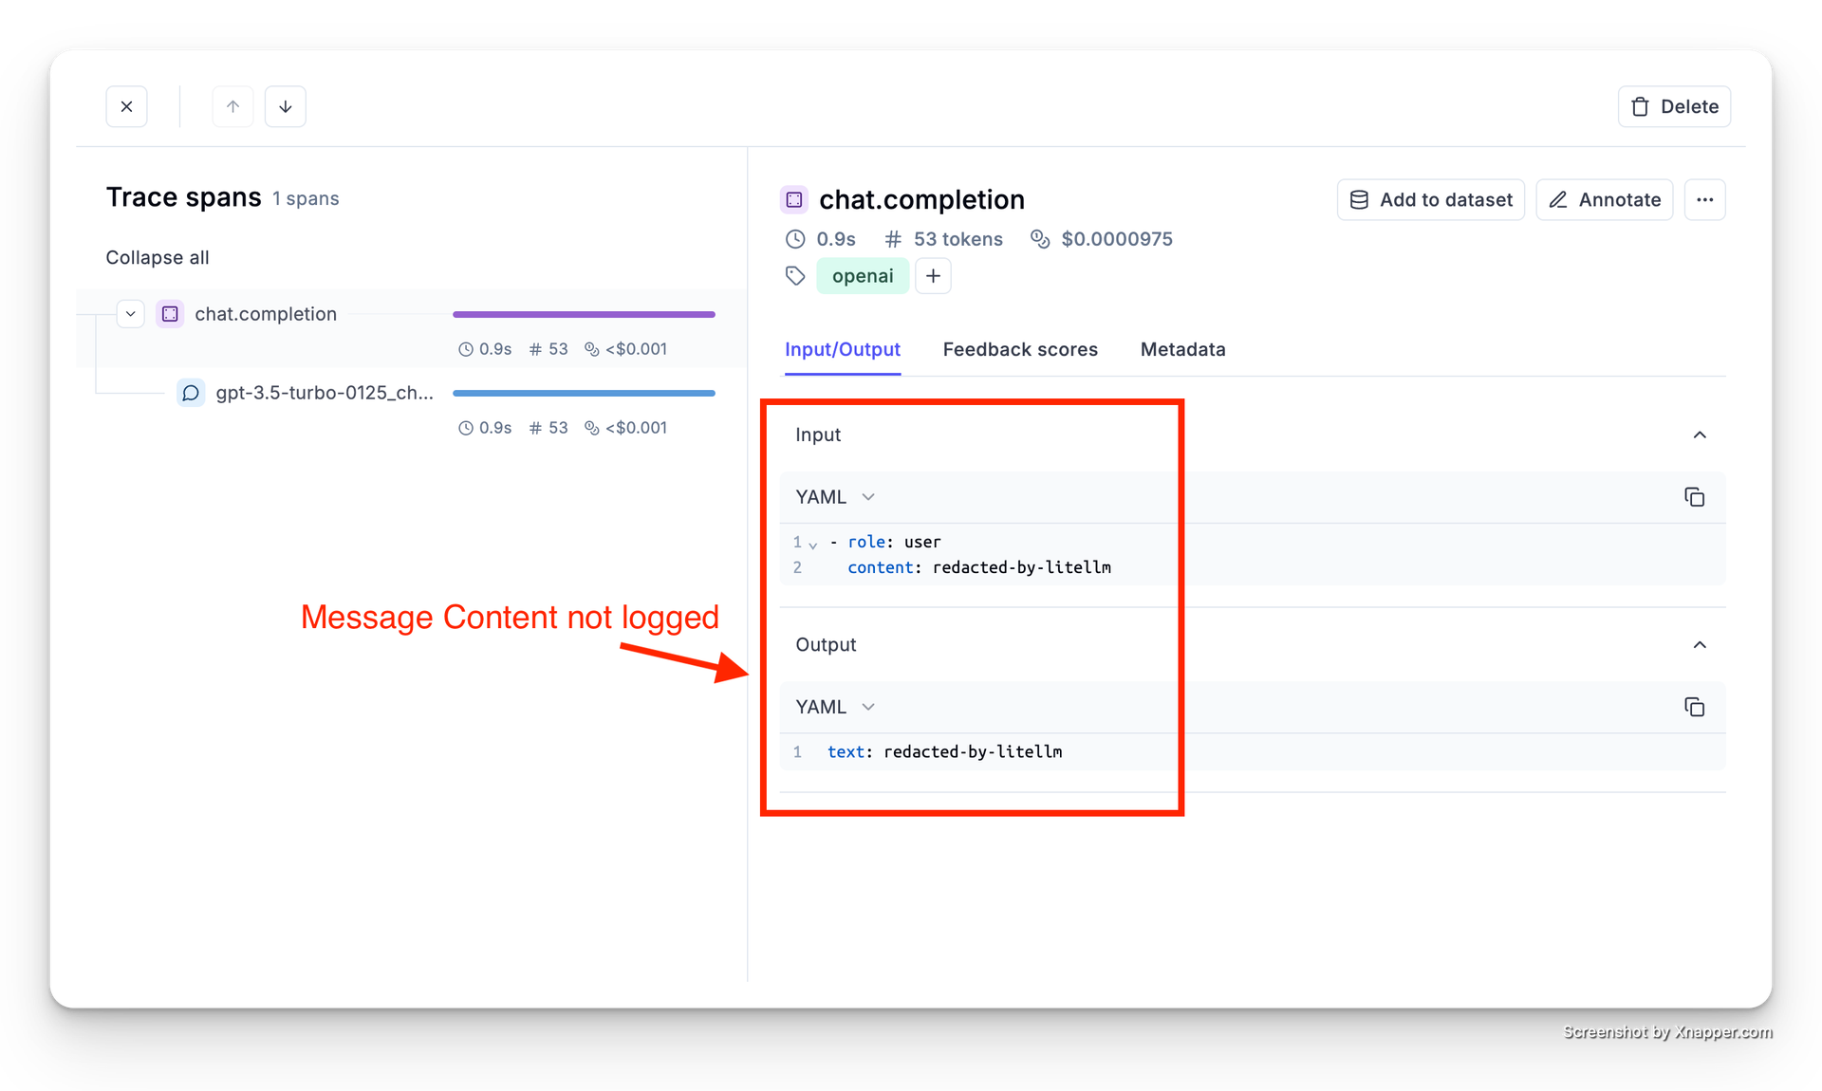Collapse the Output section

pyautogui.click(x=1700, y=645)
